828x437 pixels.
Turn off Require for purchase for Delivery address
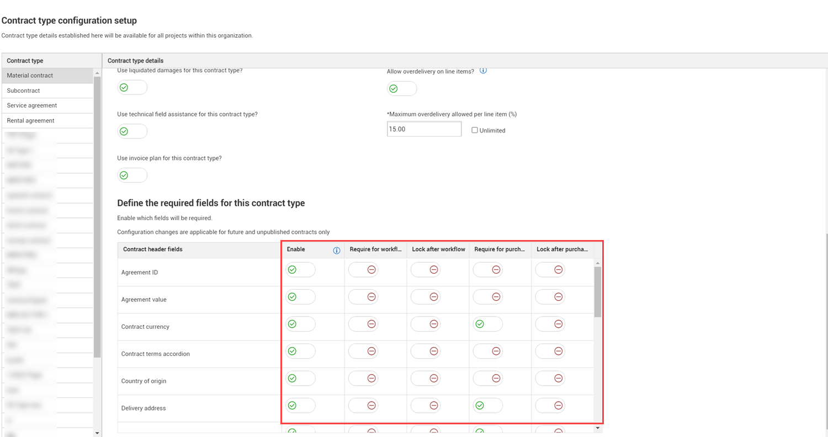[x=487, y=405]
